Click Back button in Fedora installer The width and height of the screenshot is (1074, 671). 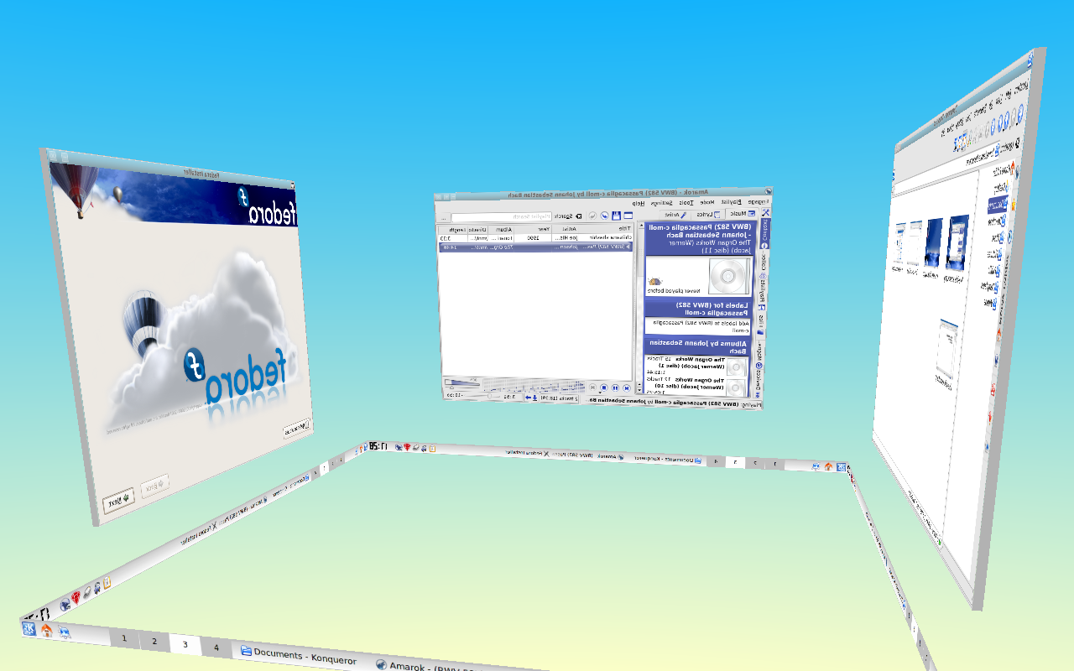coord(154,485)
